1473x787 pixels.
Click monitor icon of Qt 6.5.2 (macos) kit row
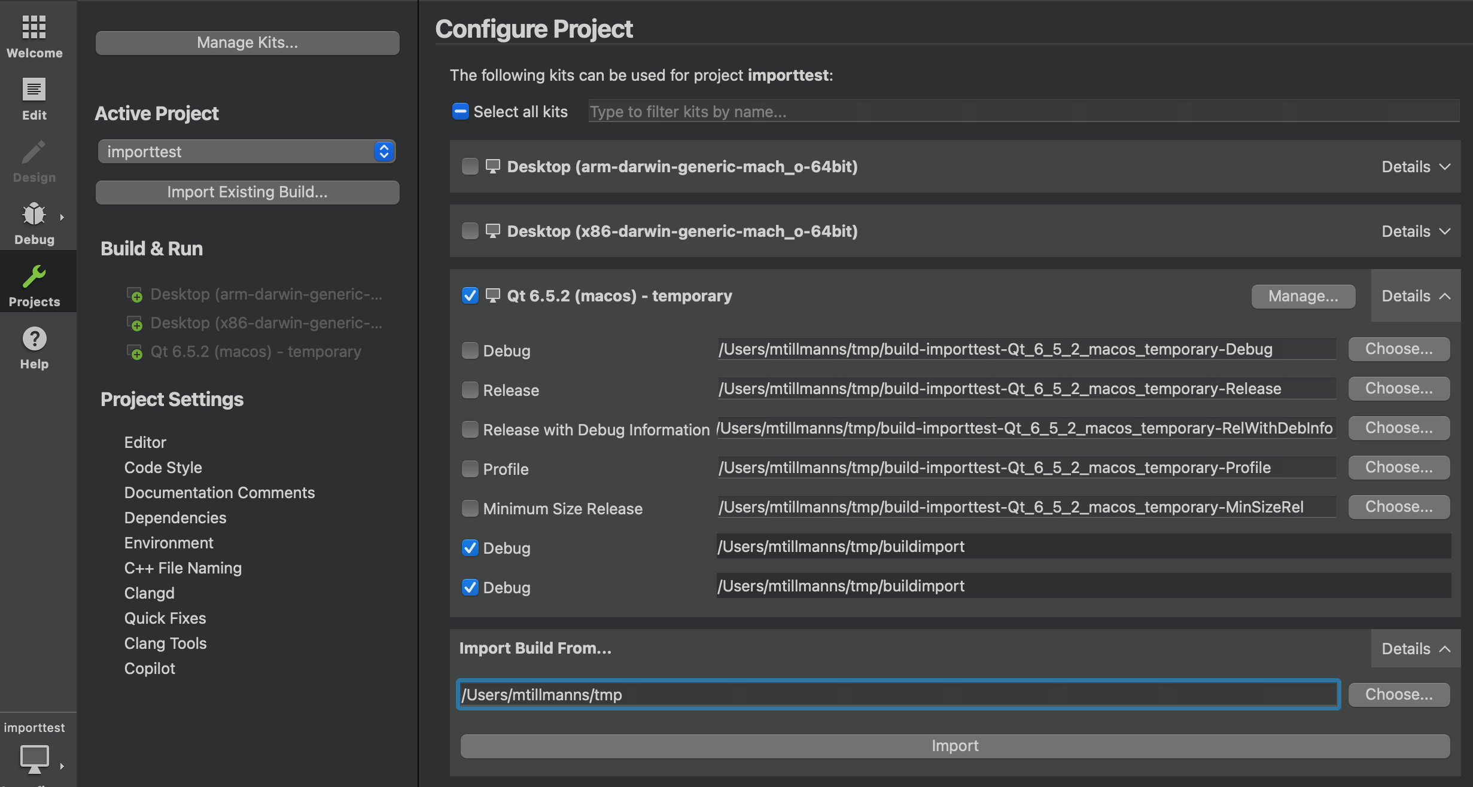pyautogui.click(x=492, y=295)
